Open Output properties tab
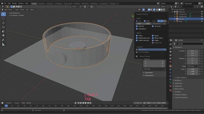This screenshot has width=204, height=114. tap(171, 52)
